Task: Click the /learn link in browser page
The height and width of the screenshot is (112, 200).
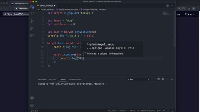Action: point(190,14)
